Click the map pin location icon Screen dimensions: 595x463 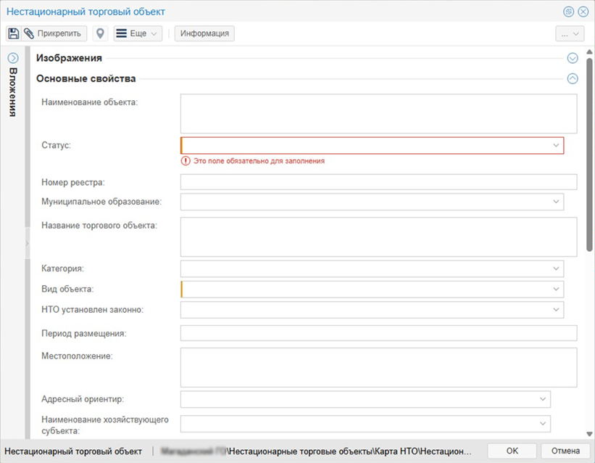pyautogui.click(x=100, y=33)
